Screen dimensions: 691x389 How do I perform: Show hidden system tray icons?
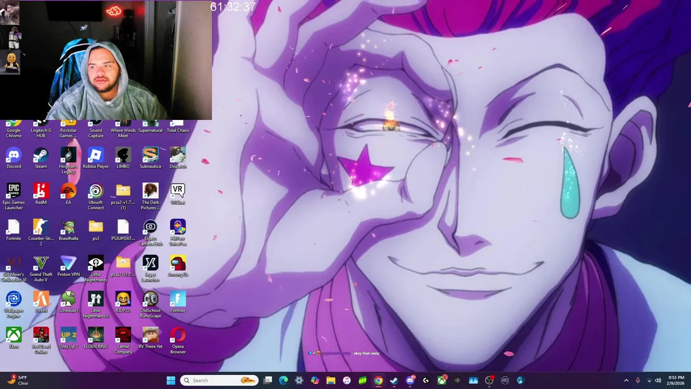pos(626,380)
